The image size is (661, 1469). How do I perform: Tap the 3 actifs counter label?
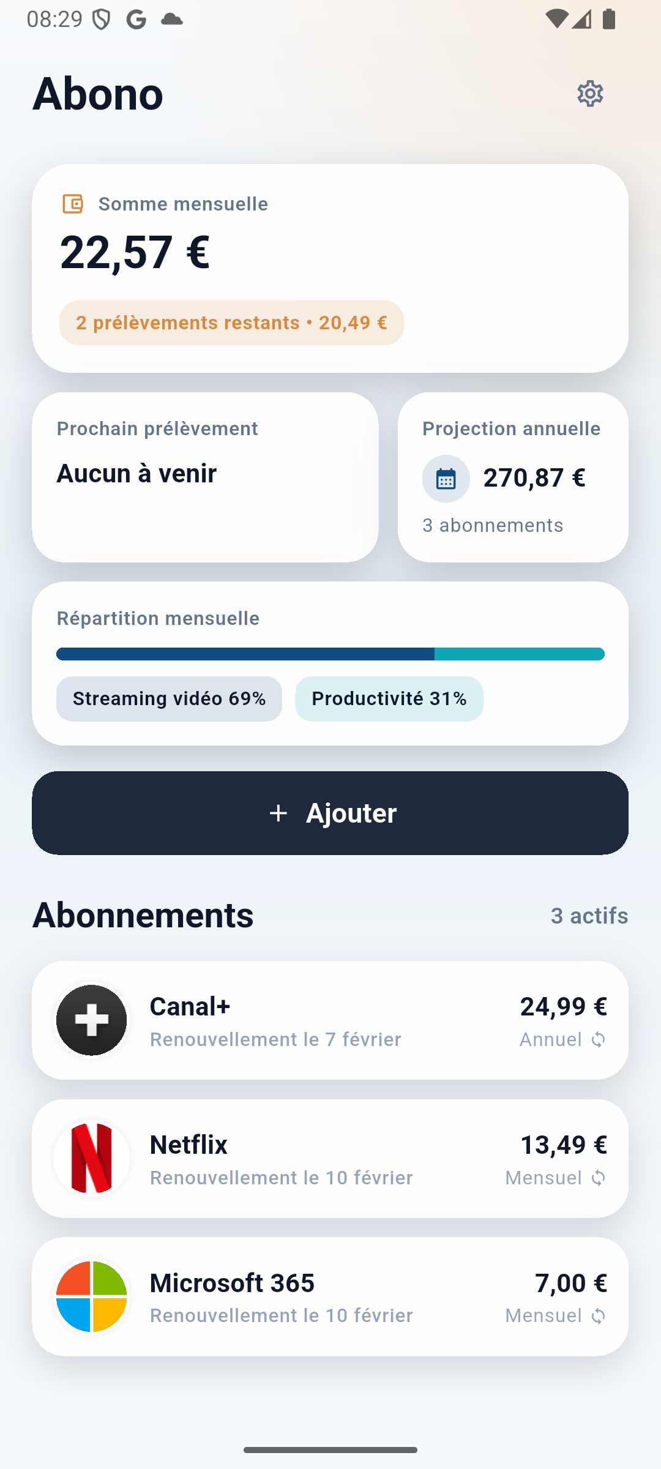pos(589,916)
